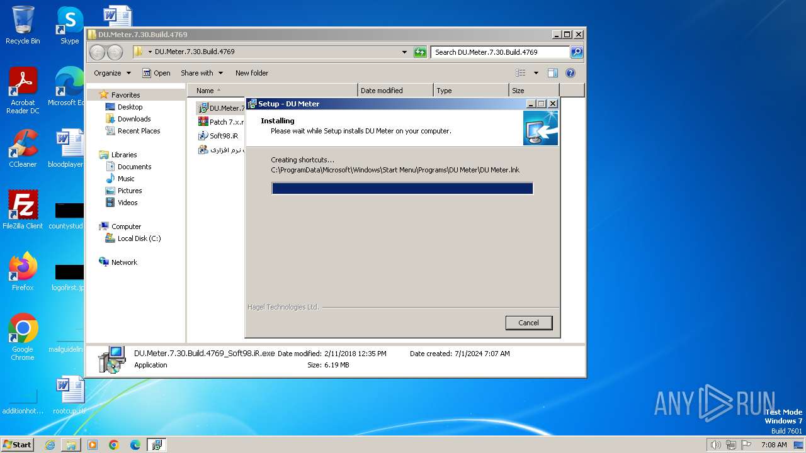806x453 pixels.
Task: Go back in Explorer window
Action: coord(98,52)
